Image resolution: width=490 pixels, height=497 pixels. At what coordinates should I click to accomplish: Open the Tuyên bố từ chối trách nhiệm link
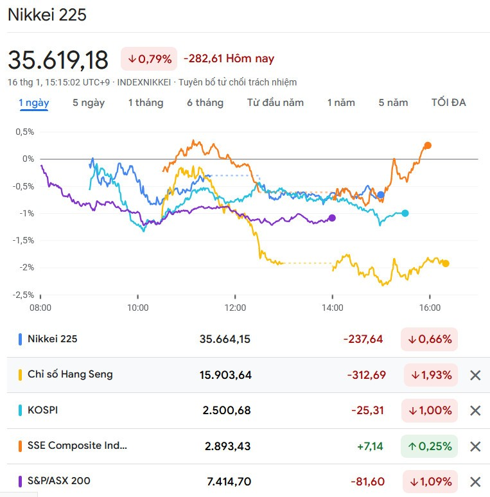coord(238,82)
